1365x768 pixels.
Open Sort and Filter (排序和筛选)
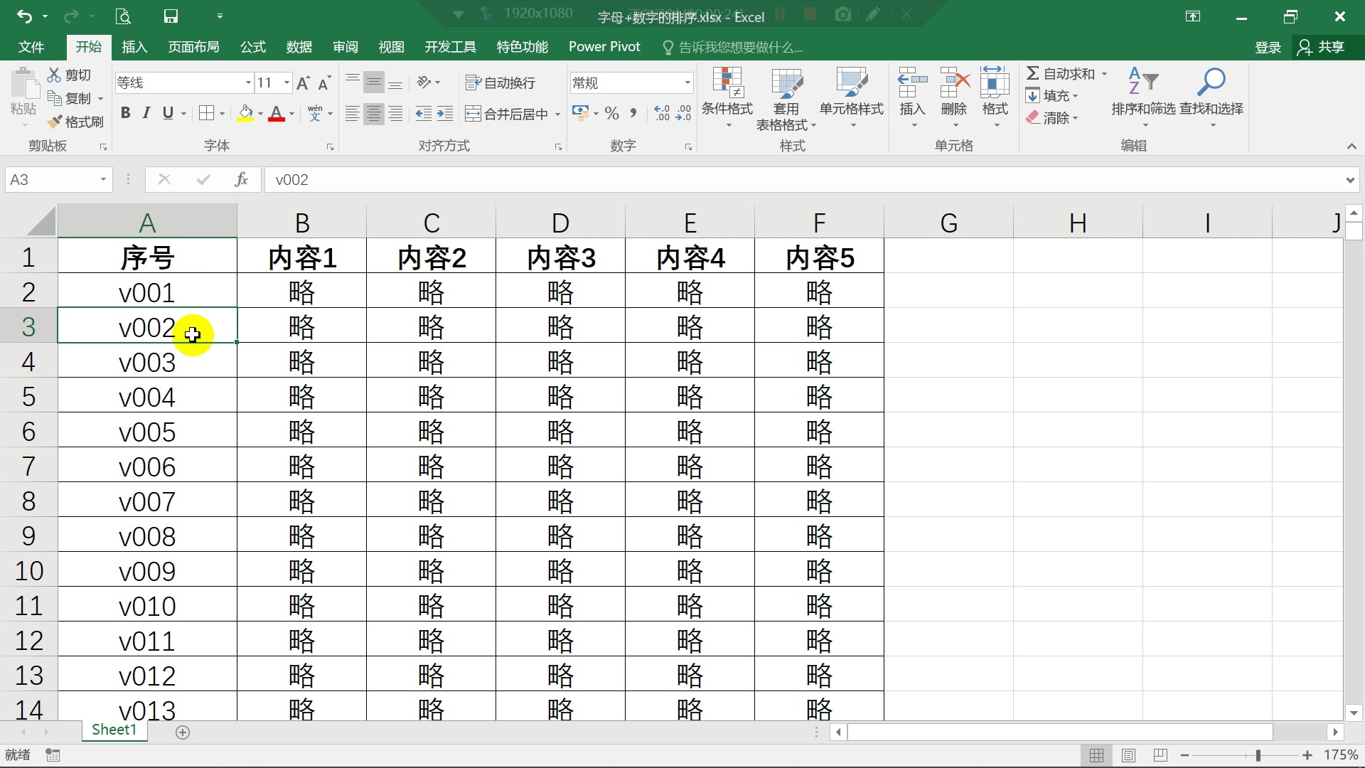pos(1143,97)
